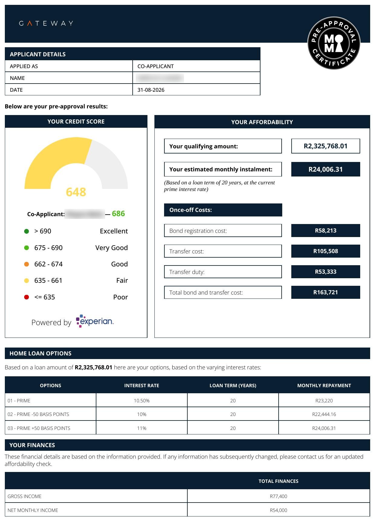Viewport: 375px width, 531px height.
Task: Select the co-applicant score 686
Action: point(118,213)
